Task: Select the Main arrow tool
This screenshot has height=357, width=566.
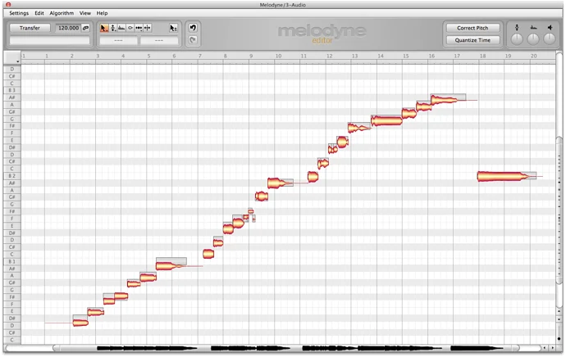Action: 103,28
